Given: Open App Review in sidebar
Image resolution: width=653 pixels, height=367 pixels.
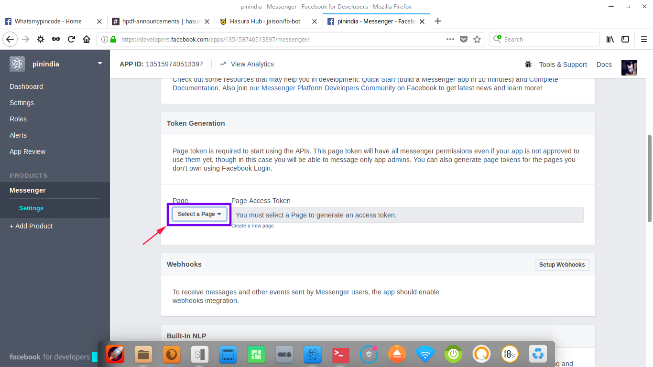Looking at the screenshot, I should click(x=28, y=151).
